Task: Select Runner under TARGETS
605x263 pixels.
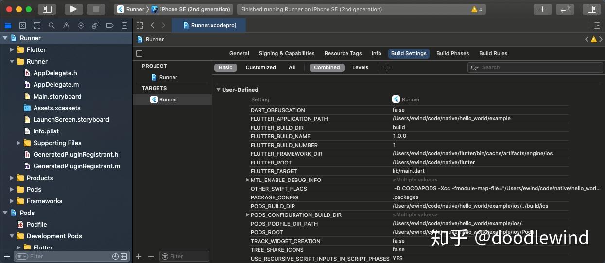Action: point(168,99)
